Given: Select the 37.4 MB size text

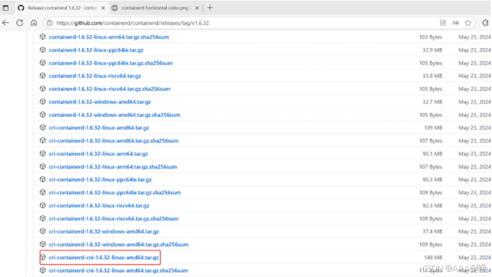Looking at the screenshot, I should coord(432,232).
